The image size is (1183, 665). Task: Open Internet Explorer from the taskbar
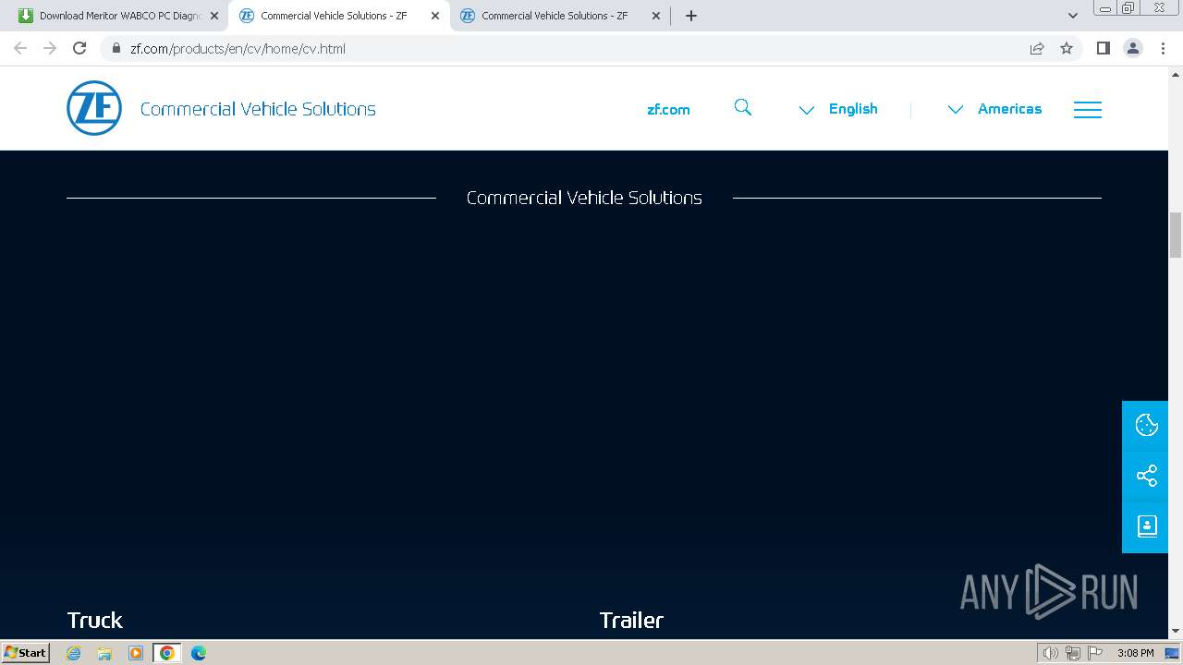(x=74, y=653)
